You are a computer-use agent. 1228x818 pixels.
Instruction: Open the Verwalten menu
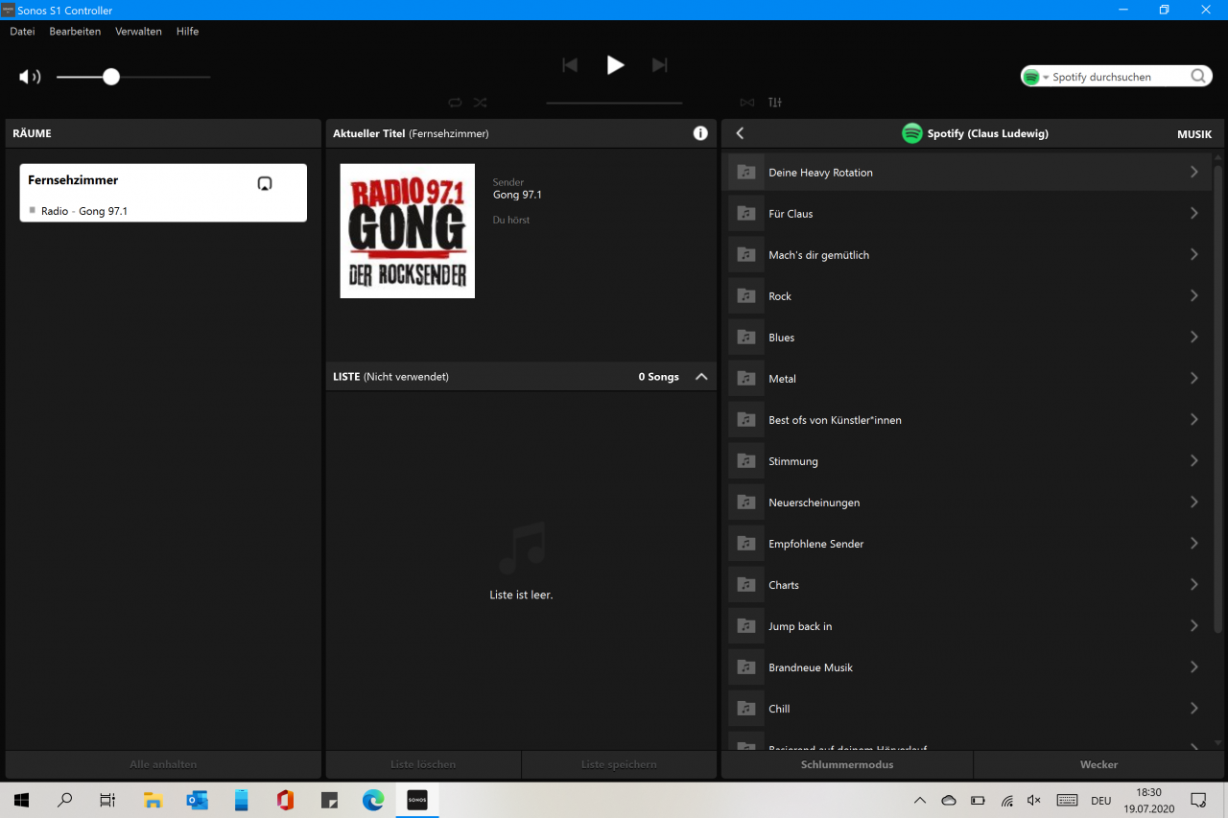coord(138,32)
